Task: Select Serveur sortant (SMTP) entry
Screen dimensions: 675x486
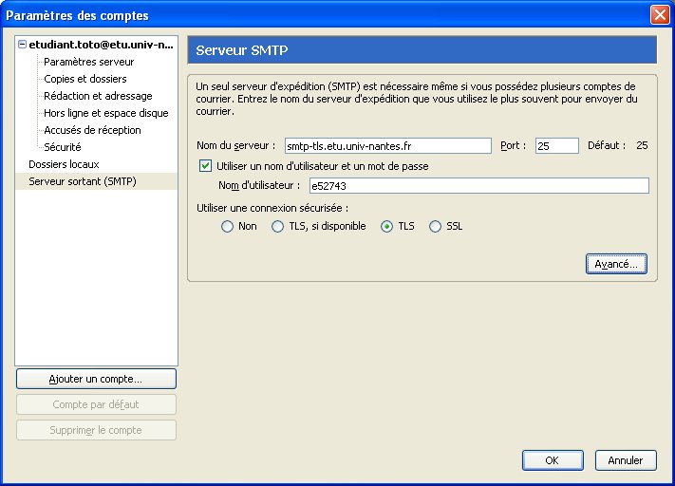Action: pos(83,181)
